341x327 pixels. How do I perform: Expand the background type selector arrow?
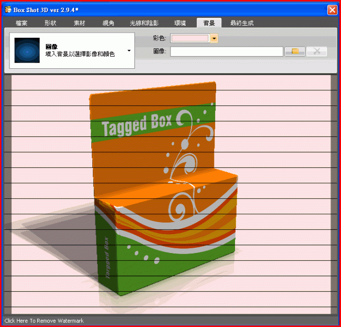tap(129, 51)
